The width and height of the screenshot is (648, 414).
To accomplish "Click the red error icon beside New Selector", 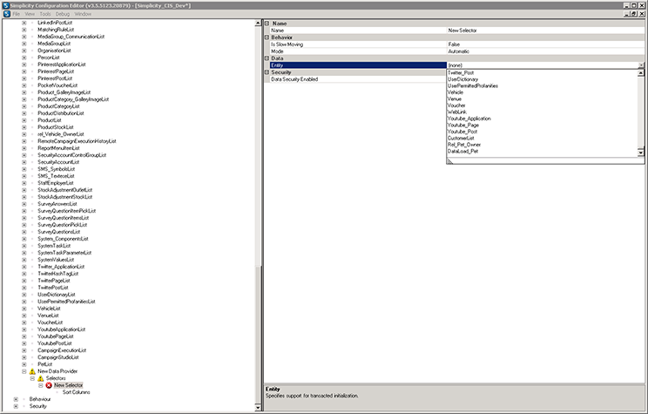I will pos(49,385).
